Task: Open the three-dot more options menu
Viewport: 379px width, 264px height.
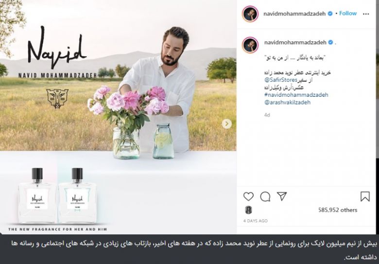Action: [x=366, y=14]
